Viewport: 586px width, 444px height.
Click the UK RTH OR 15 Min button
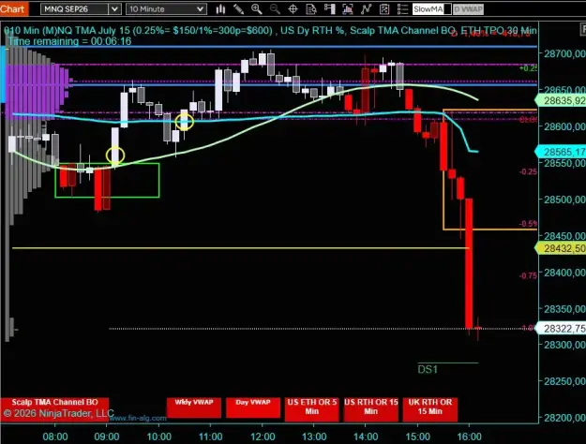point(429,407)
